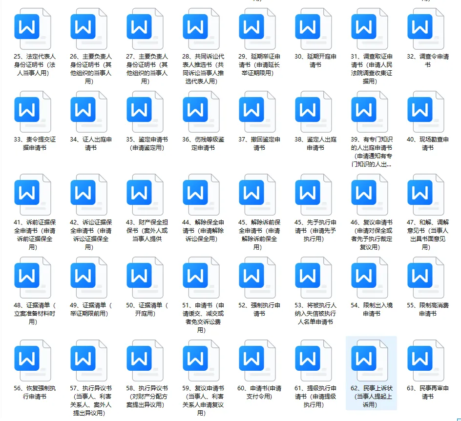461x421 pixels.
Task: Click the Word icon for 48 证据清单 立案准备材料时用
Action: pos(33,278)
